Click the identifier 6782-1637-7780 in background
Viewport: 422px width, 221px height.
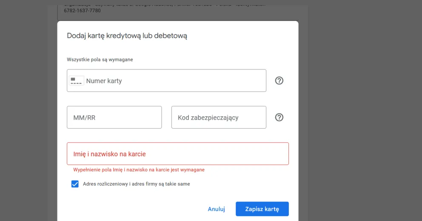(82, 11)
